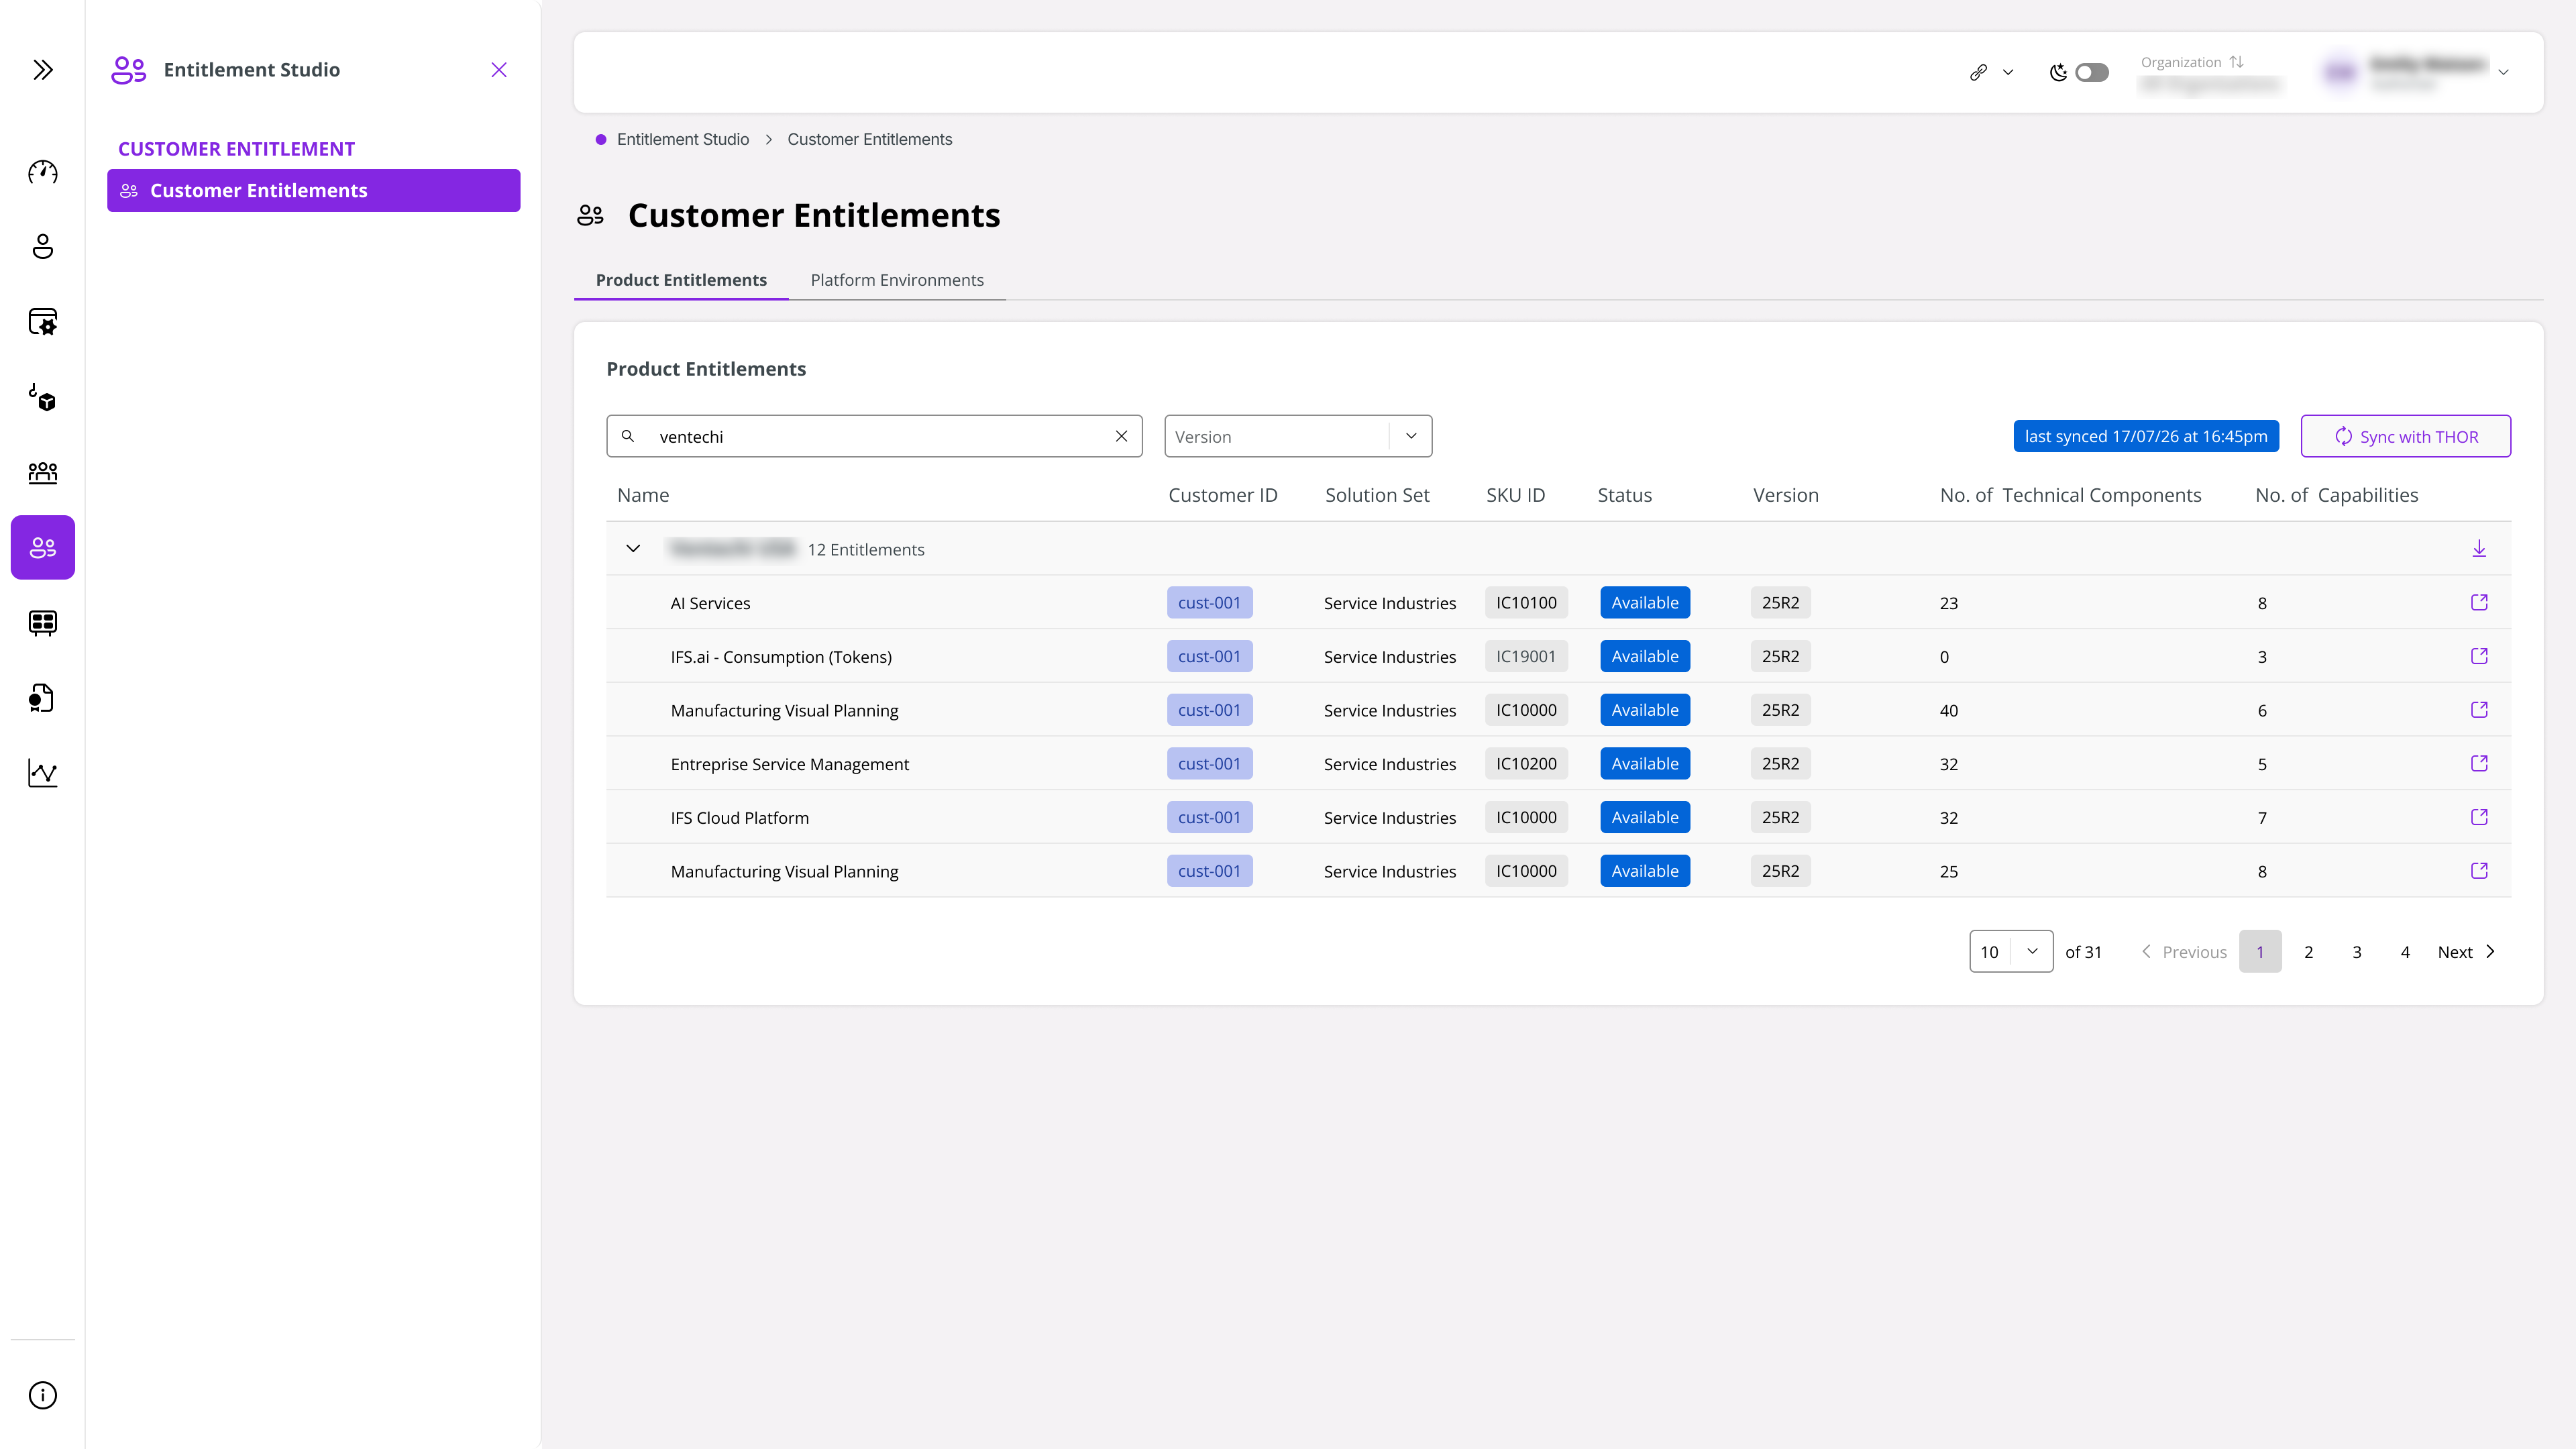Open the rows-per-page dropdown showing 10
This screenshot has height=1449, width=2576.
click(x=2011, y=951)
